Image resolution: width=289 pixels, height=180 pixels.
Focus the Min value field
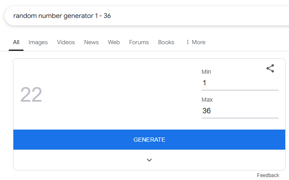[x=240, y=83]
